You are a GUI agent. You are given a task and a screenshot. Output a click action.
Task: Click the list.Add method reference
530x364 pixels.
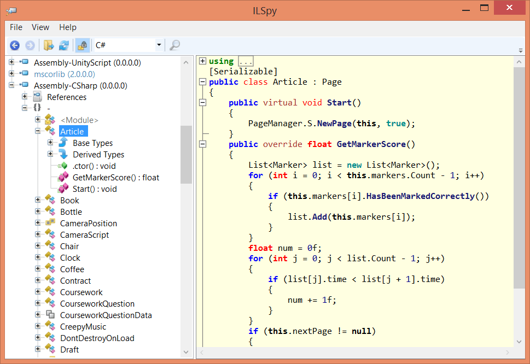pos(319,217)
